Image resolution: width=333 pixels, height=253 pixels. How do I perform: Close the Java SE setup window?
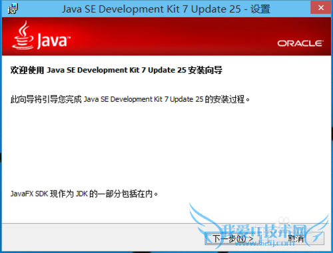click(x=321, y=8)
